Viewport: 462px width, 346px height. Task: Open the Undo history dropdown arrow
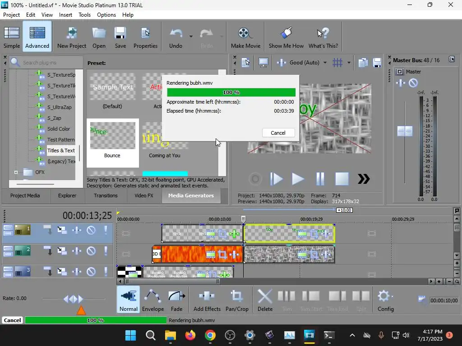(191, 36)
